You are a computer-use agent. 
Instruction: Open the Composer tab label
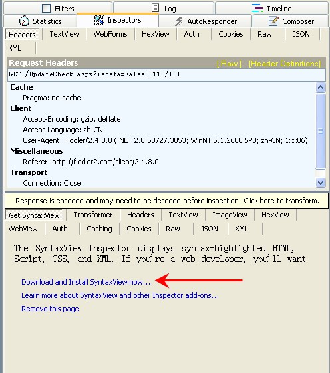pos(298,21)
